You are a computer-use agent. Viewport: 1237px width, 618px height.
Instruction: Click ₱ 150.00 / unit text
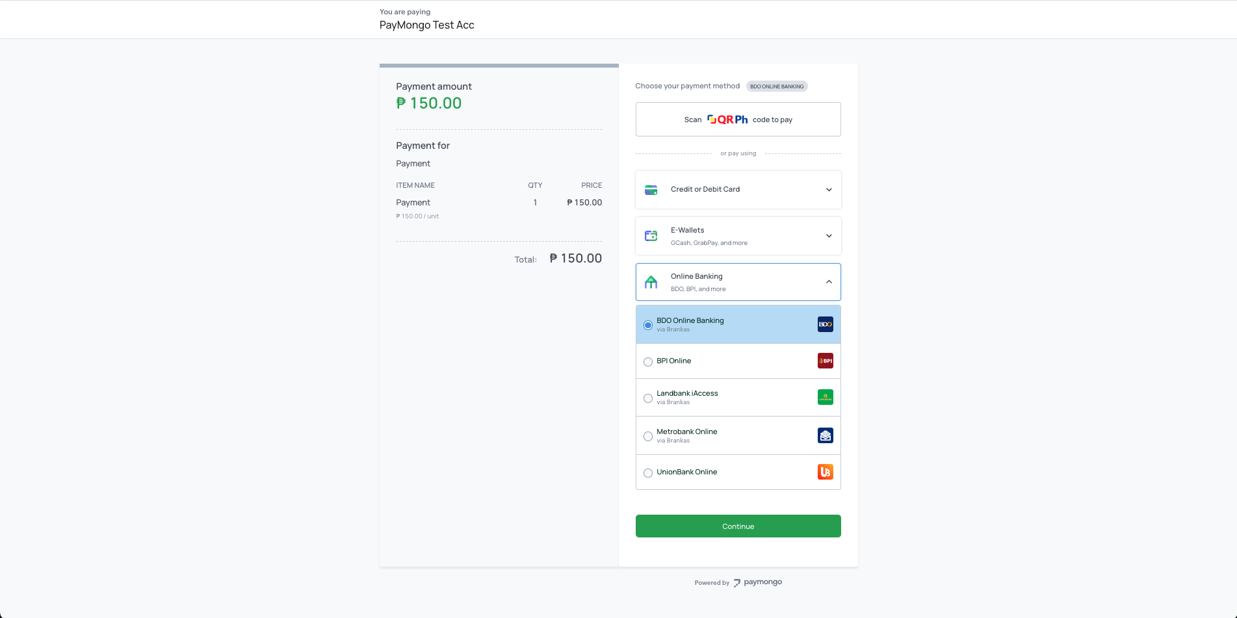417,216
